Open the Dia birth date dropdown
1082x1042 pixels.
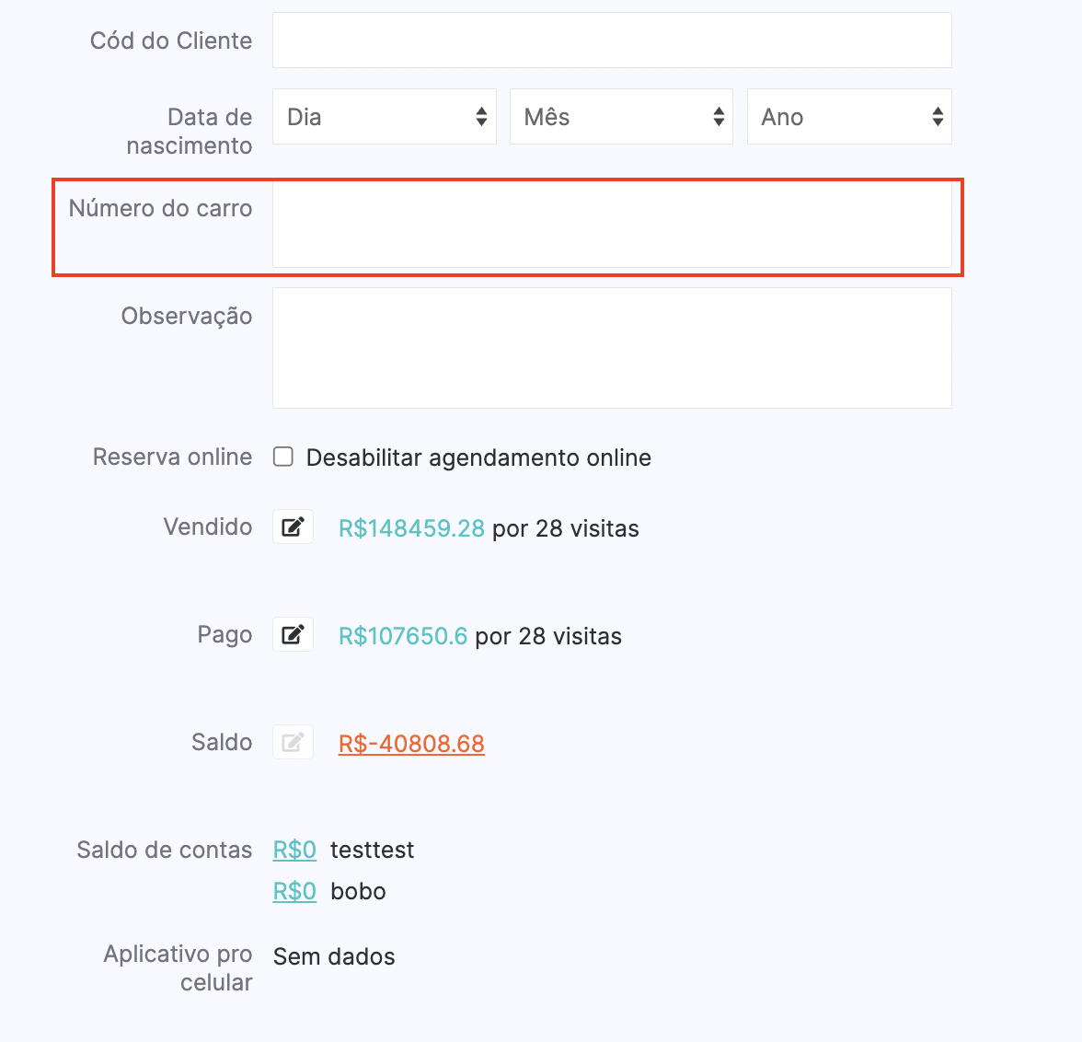[x=384, y=117]
